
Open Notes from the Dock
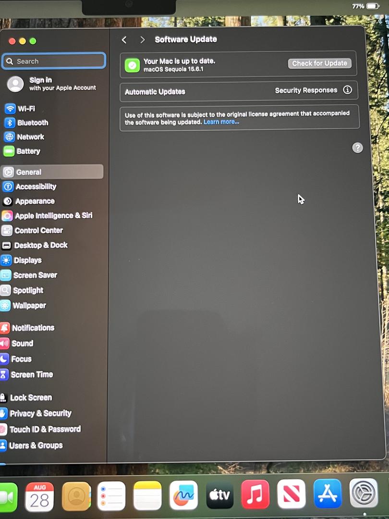[x=147, y=495]
